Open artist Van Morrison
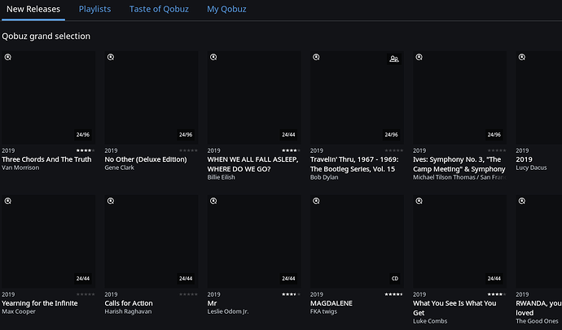 tap(20, 167)
